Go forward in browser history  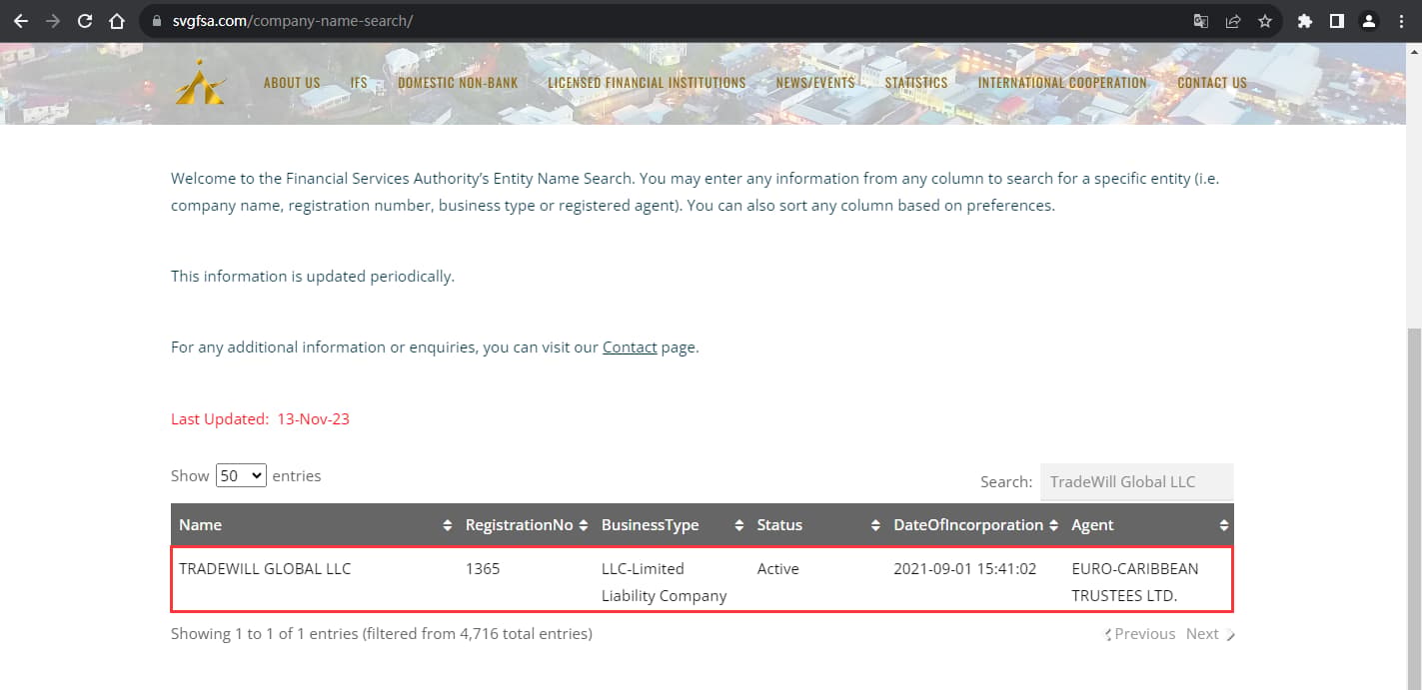point(53,21)
